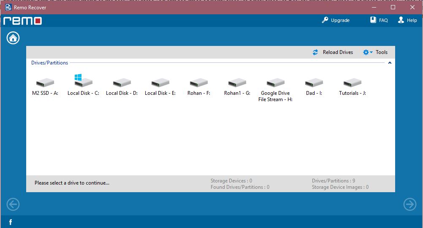
Task: Collapse the Drives/Partitions section
Action: click(390, 63)
